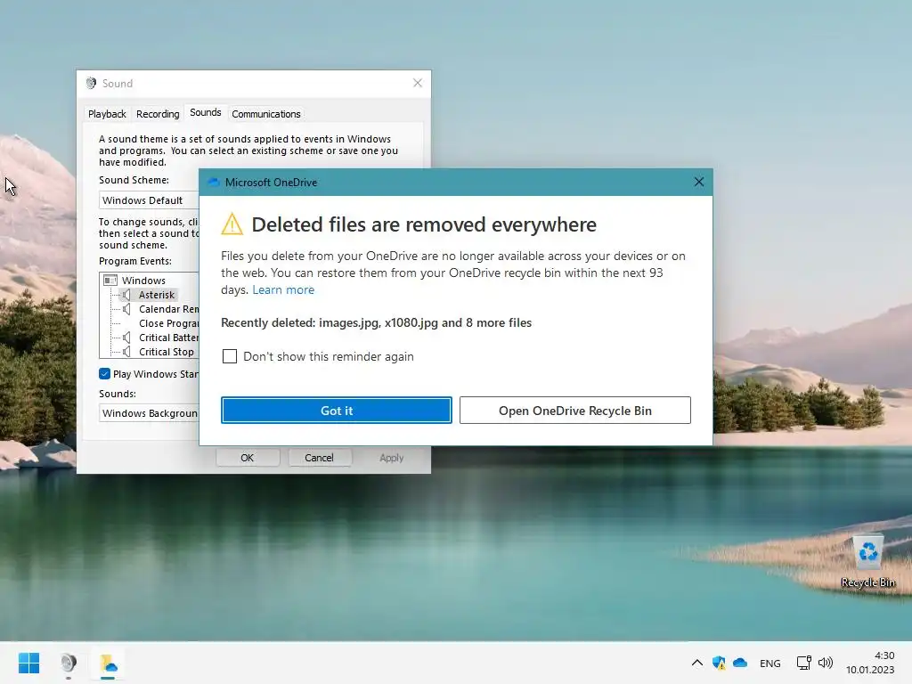This screenshot has width=912, height=684.
Task: Click the volume tray icon
Action: [826, 663]
